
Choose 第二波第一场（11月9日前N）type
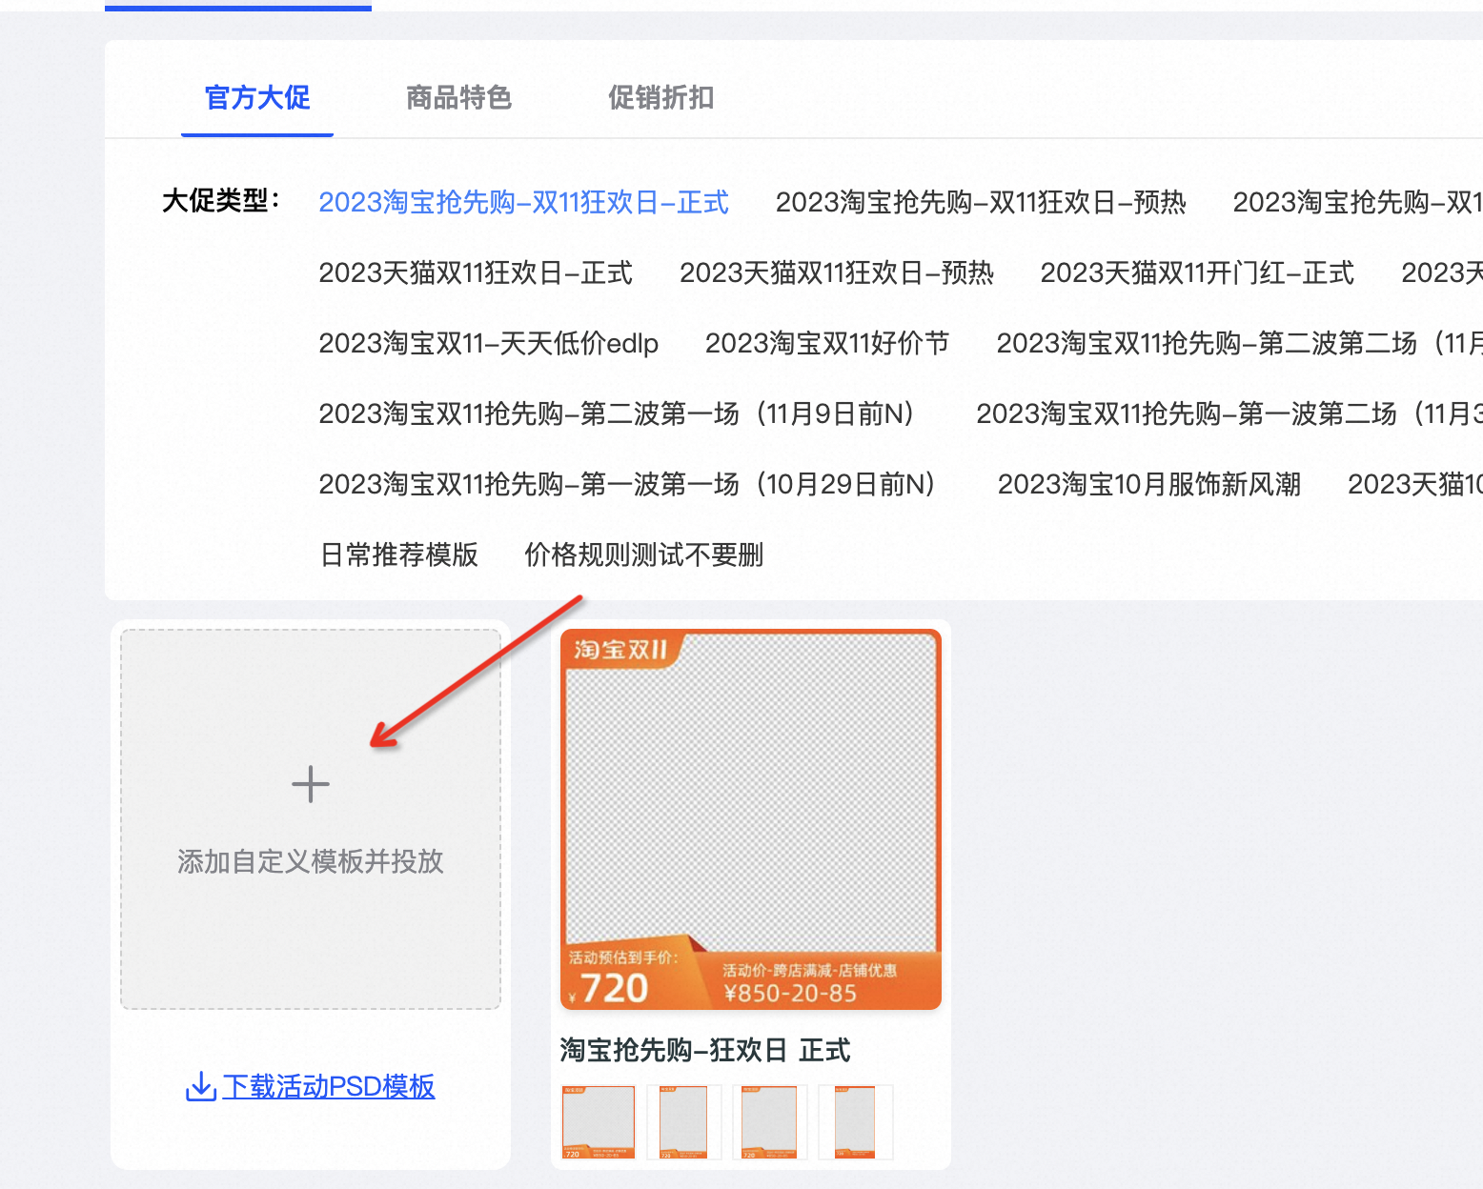tap(618, 413)
